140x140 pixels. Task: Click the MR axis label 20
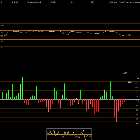[x=136, y=97]
